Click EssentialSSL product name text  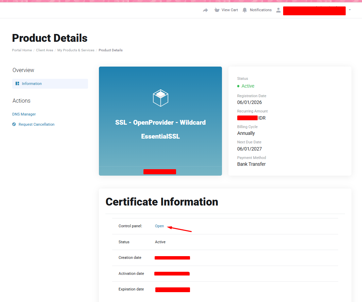[160, 136]
